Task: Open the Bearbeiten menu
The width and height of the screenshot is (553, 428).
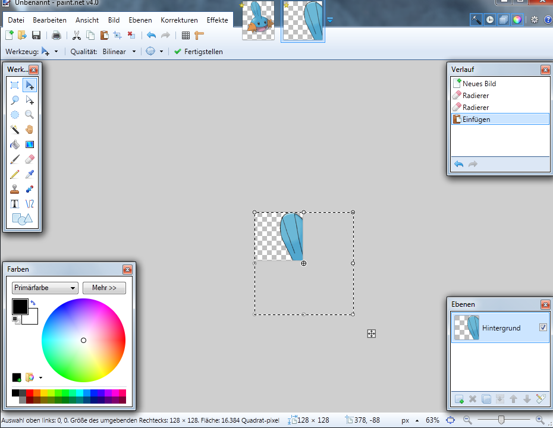Action: (x=49, y=20)
